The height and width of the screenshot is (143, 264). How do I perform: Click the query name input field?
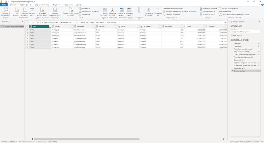[x=245, y=32]
